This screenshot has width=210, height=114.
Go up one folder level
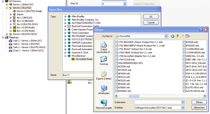click(x=177, y=36)
